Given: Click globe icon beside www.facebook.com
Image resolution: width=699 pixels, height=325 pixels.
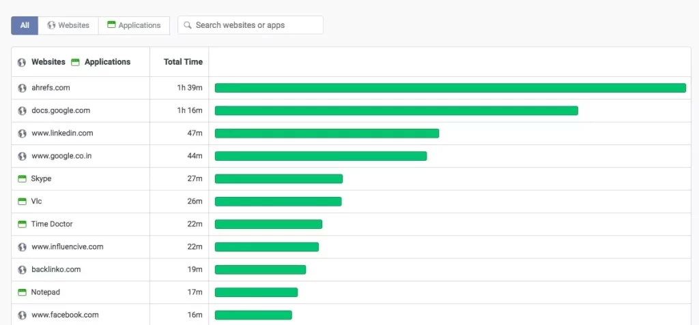Looking at the screenshot, I should point(22,315).
